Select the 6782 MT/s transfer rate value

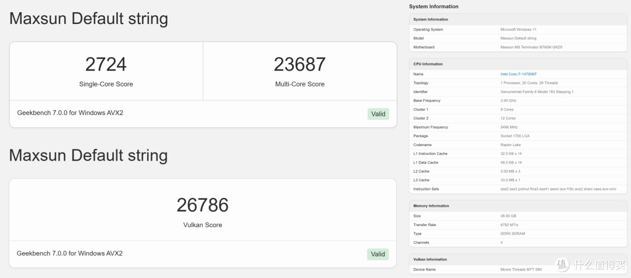pyautogui.click(x=509, y=225)
